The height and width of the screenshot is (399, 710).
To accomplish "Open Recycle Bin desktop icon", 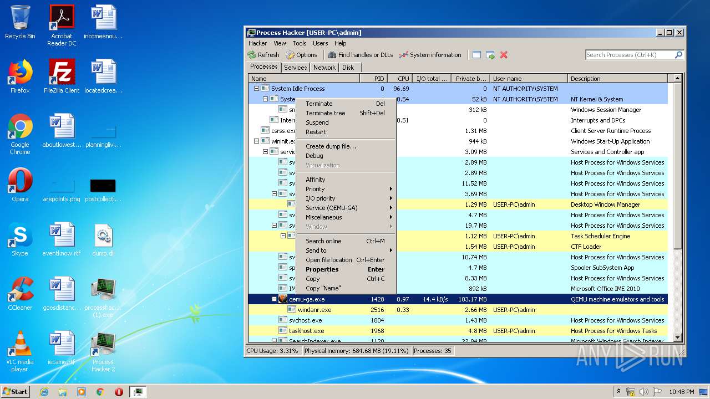I will pyautogui.click(x=20, y=22).
